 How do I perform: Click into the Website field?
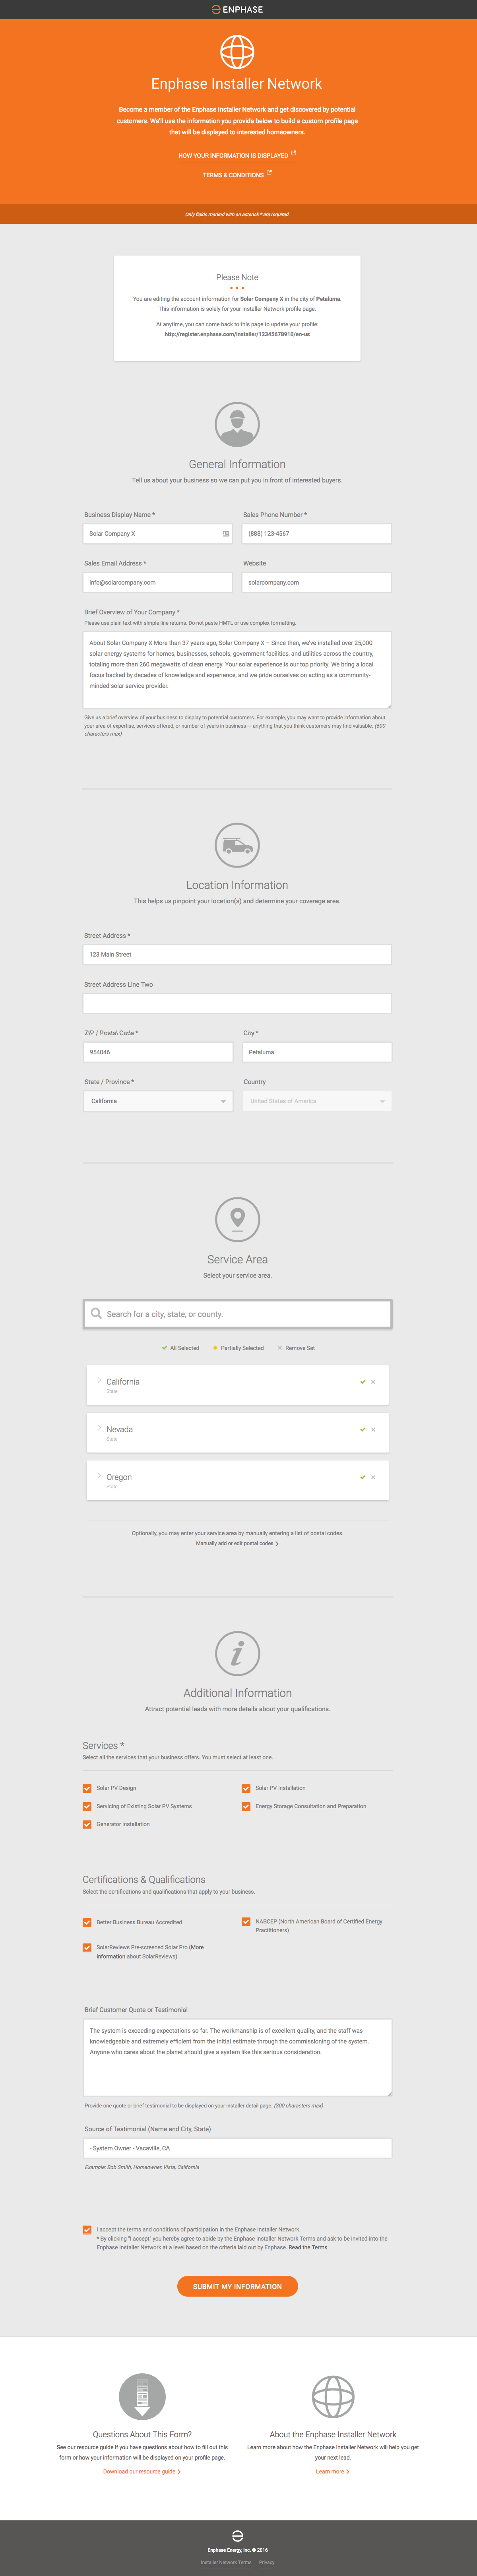(317, 582)
